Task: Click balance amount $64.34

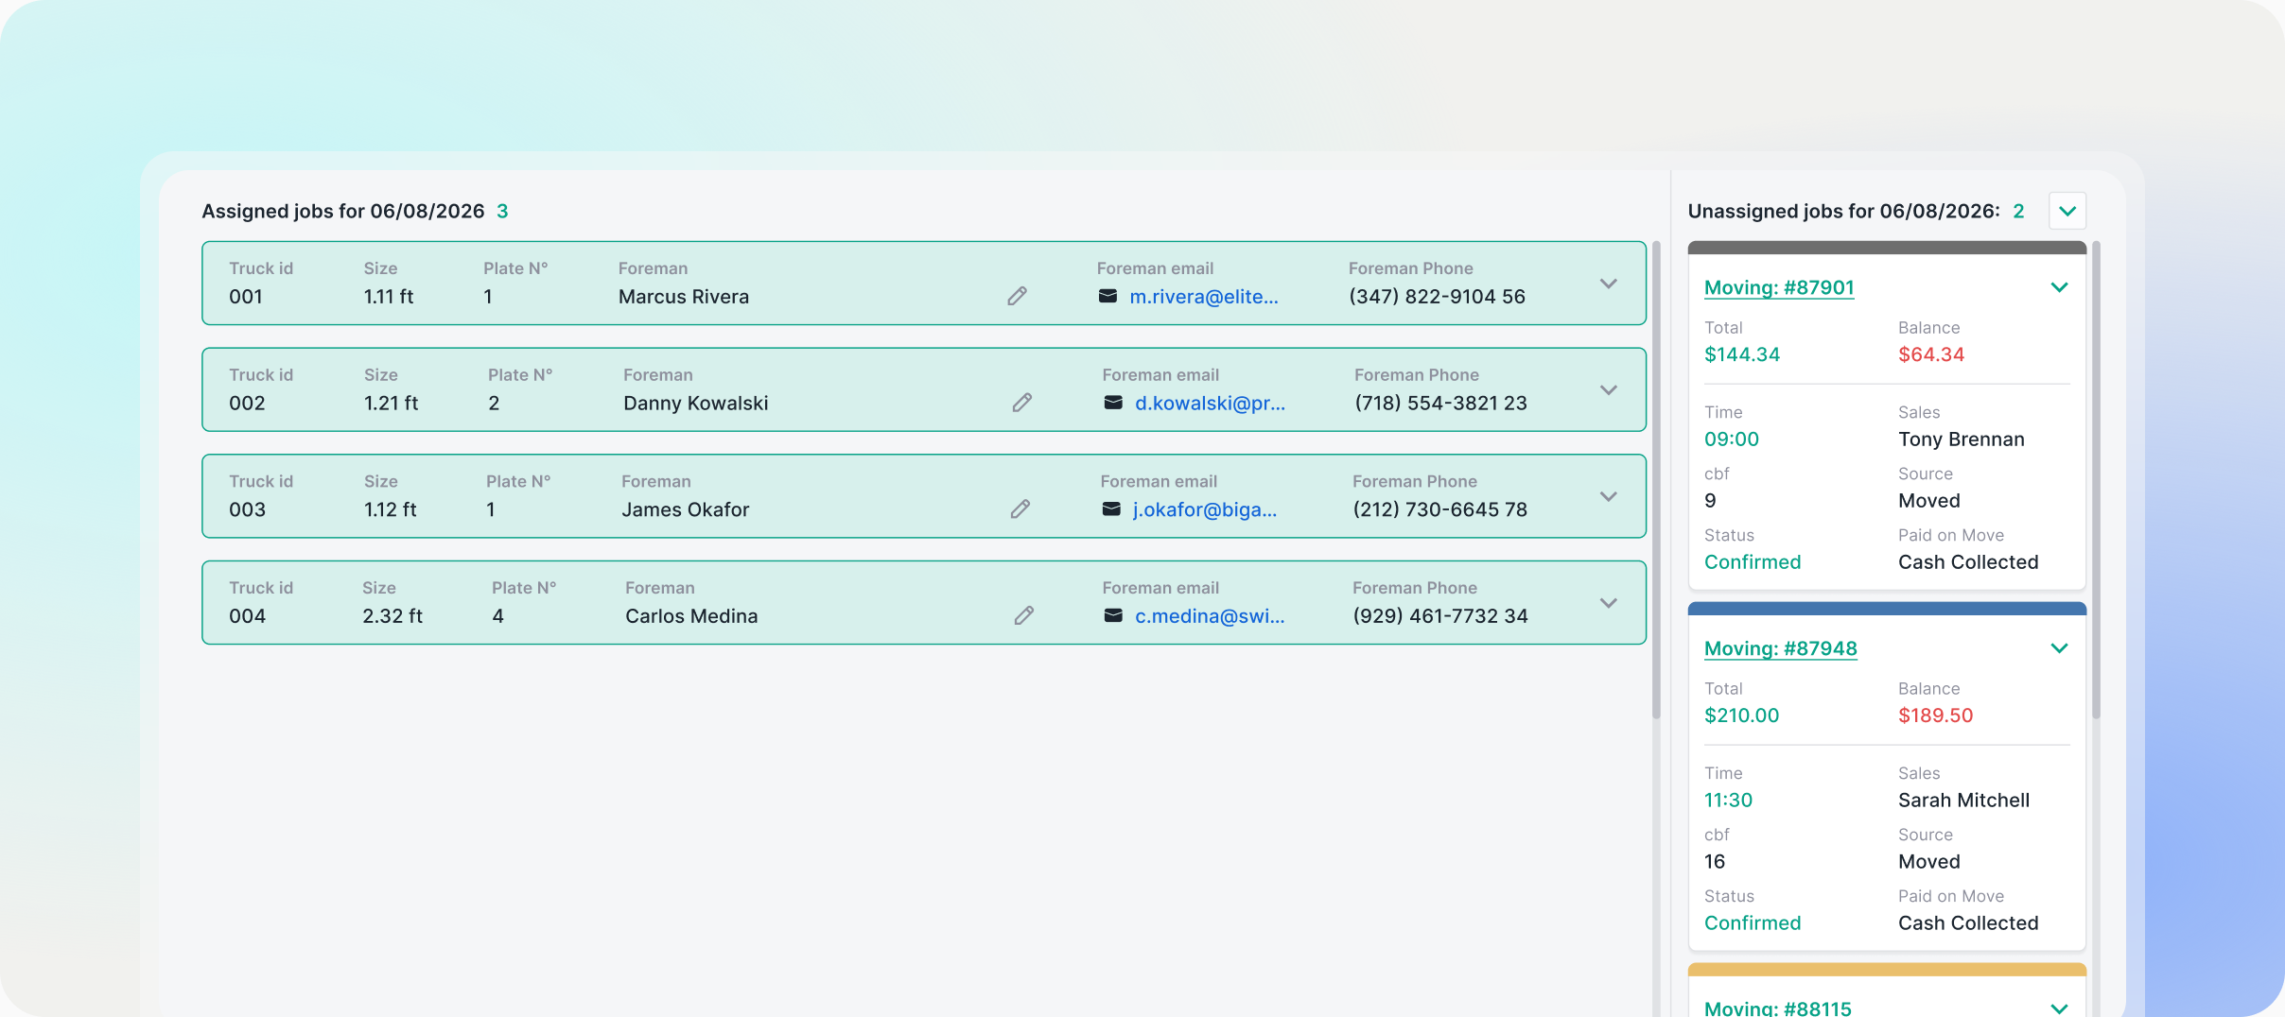Action: (1931, 354)
